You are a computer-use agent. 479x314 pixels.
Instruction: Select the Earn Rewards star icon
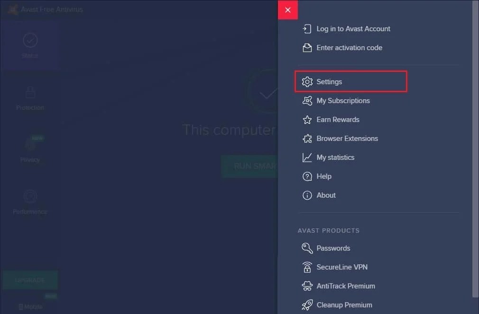(307, 119)
